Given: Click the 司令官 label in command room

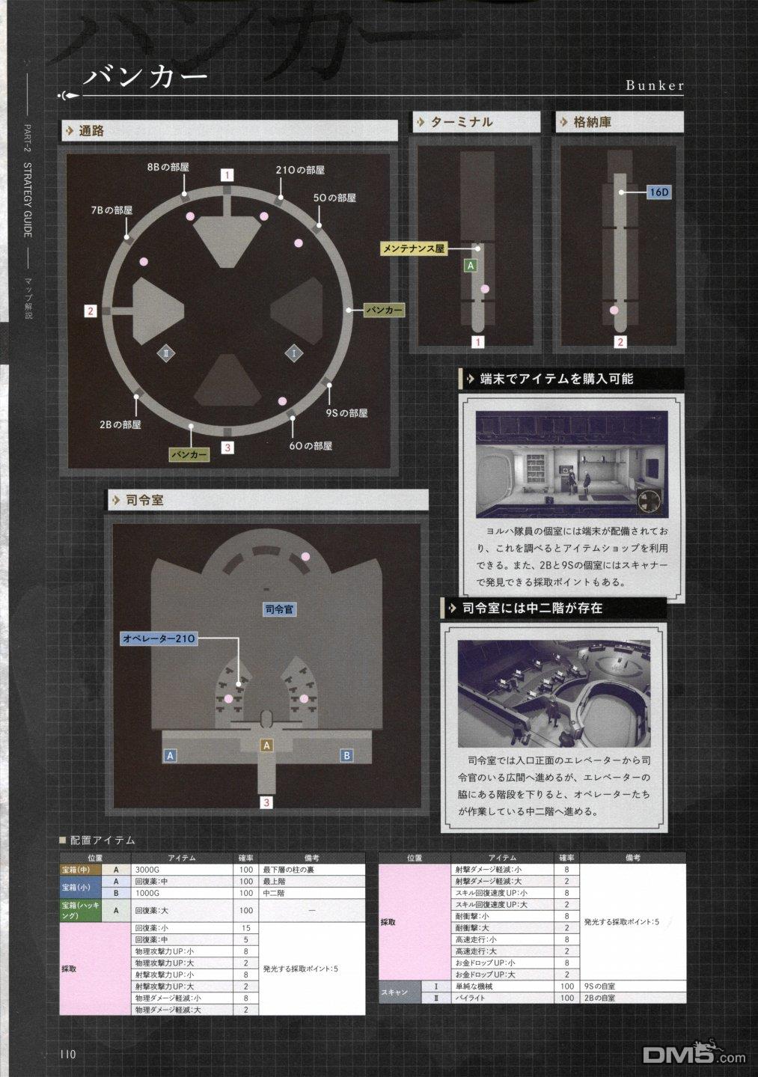Looking at the screenshot, I should click(280, 609).
